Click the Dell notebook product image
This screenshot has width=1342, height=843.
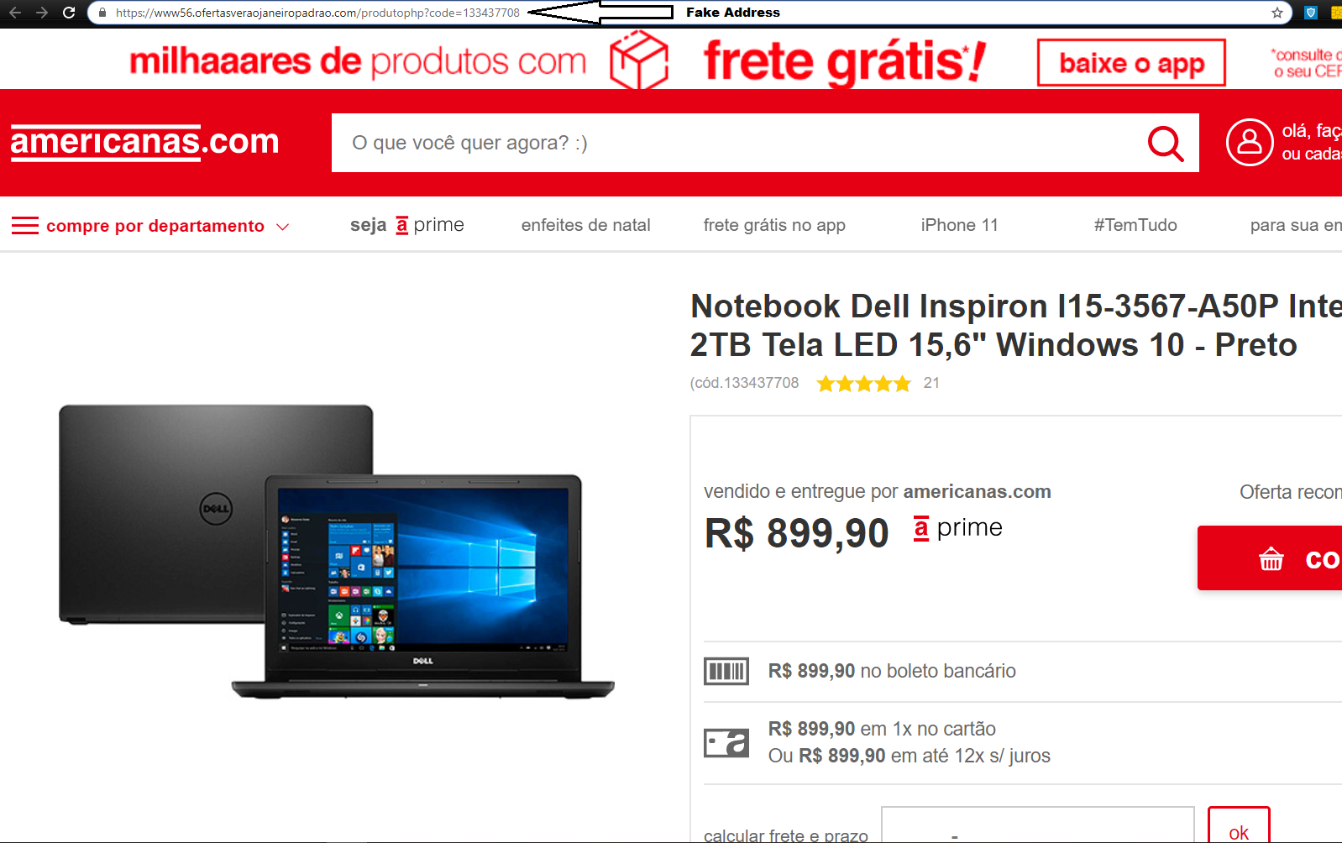pyautogui.click(x=337, y=552)
